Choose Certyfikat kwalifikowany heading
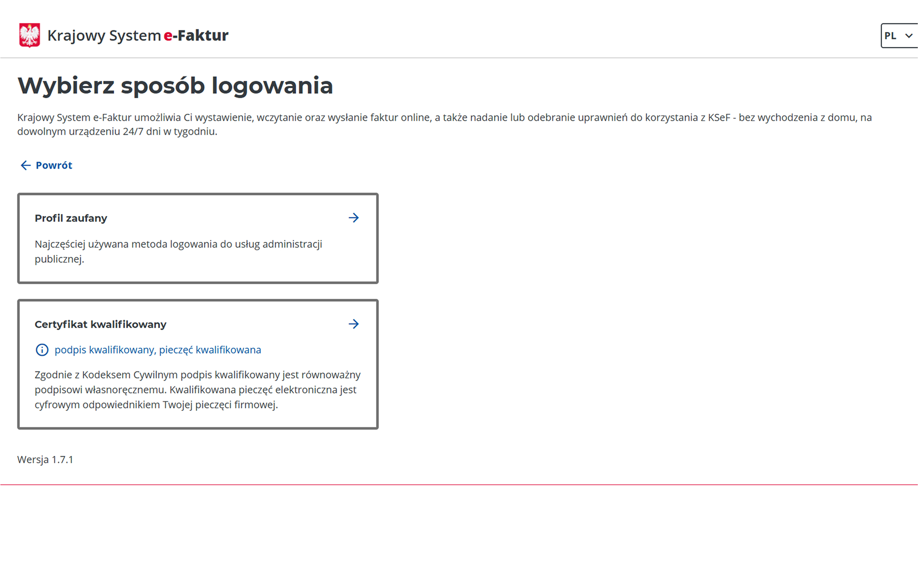This screenshot has width=918, height=578. [100, 325]
